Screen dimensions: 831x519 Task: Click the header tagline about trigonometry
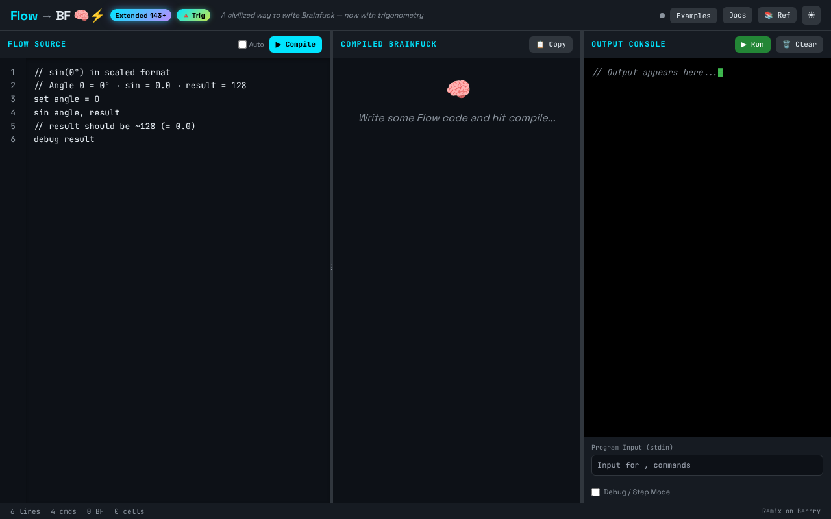322,16
